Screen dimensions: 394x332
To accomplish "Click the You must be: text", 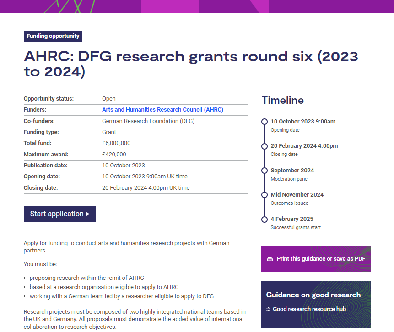I will point(40,264).
